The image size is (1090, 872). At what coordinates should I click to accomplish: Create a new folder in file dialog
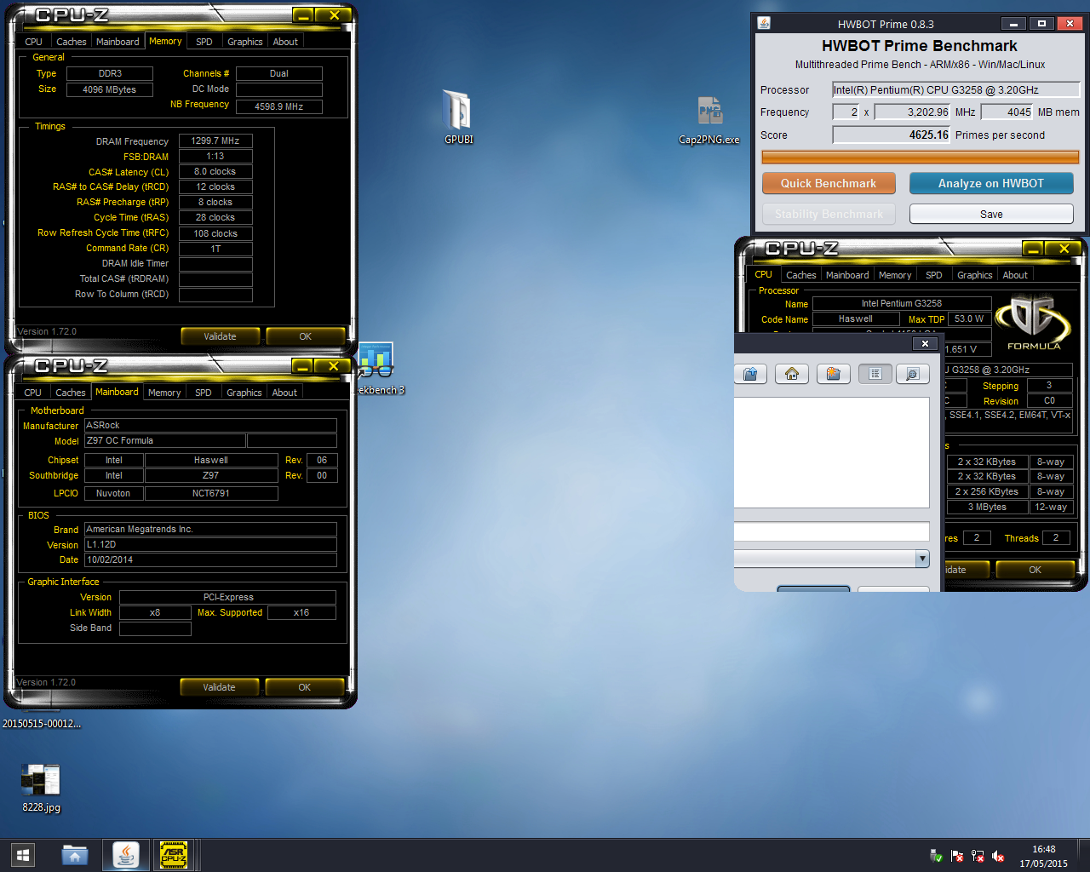(x=834, y=374)
